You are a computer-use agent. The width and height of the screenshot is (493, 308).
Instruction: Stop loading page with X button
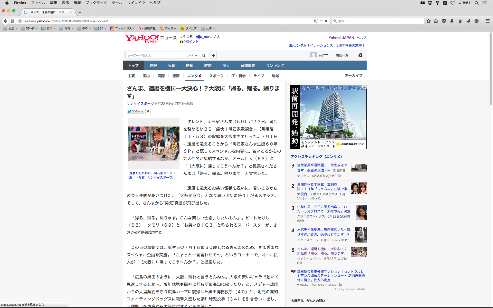326,21
